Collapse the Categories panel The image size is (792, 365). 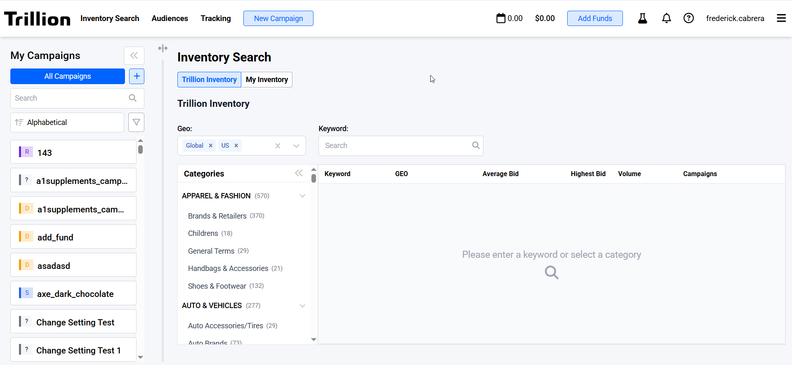pos(299,173)
